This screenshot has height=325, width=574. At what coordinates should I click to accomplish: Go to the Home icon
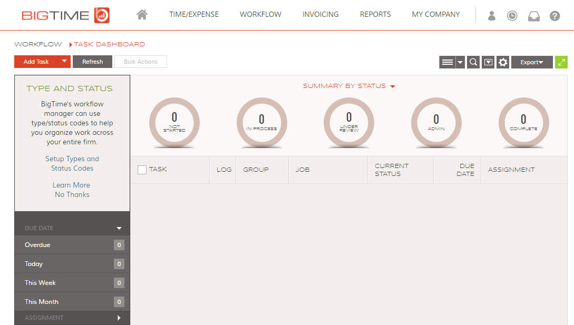(x=142, y=15)
